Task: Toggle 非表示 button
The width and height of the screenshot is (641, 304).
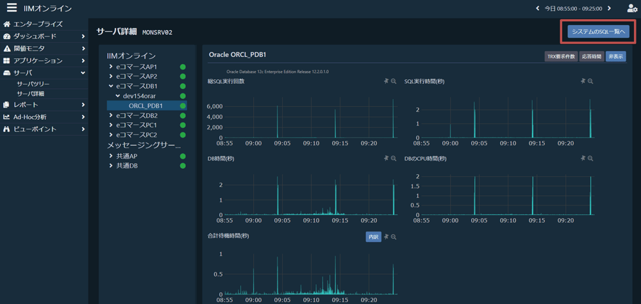Action: point(616,57)
